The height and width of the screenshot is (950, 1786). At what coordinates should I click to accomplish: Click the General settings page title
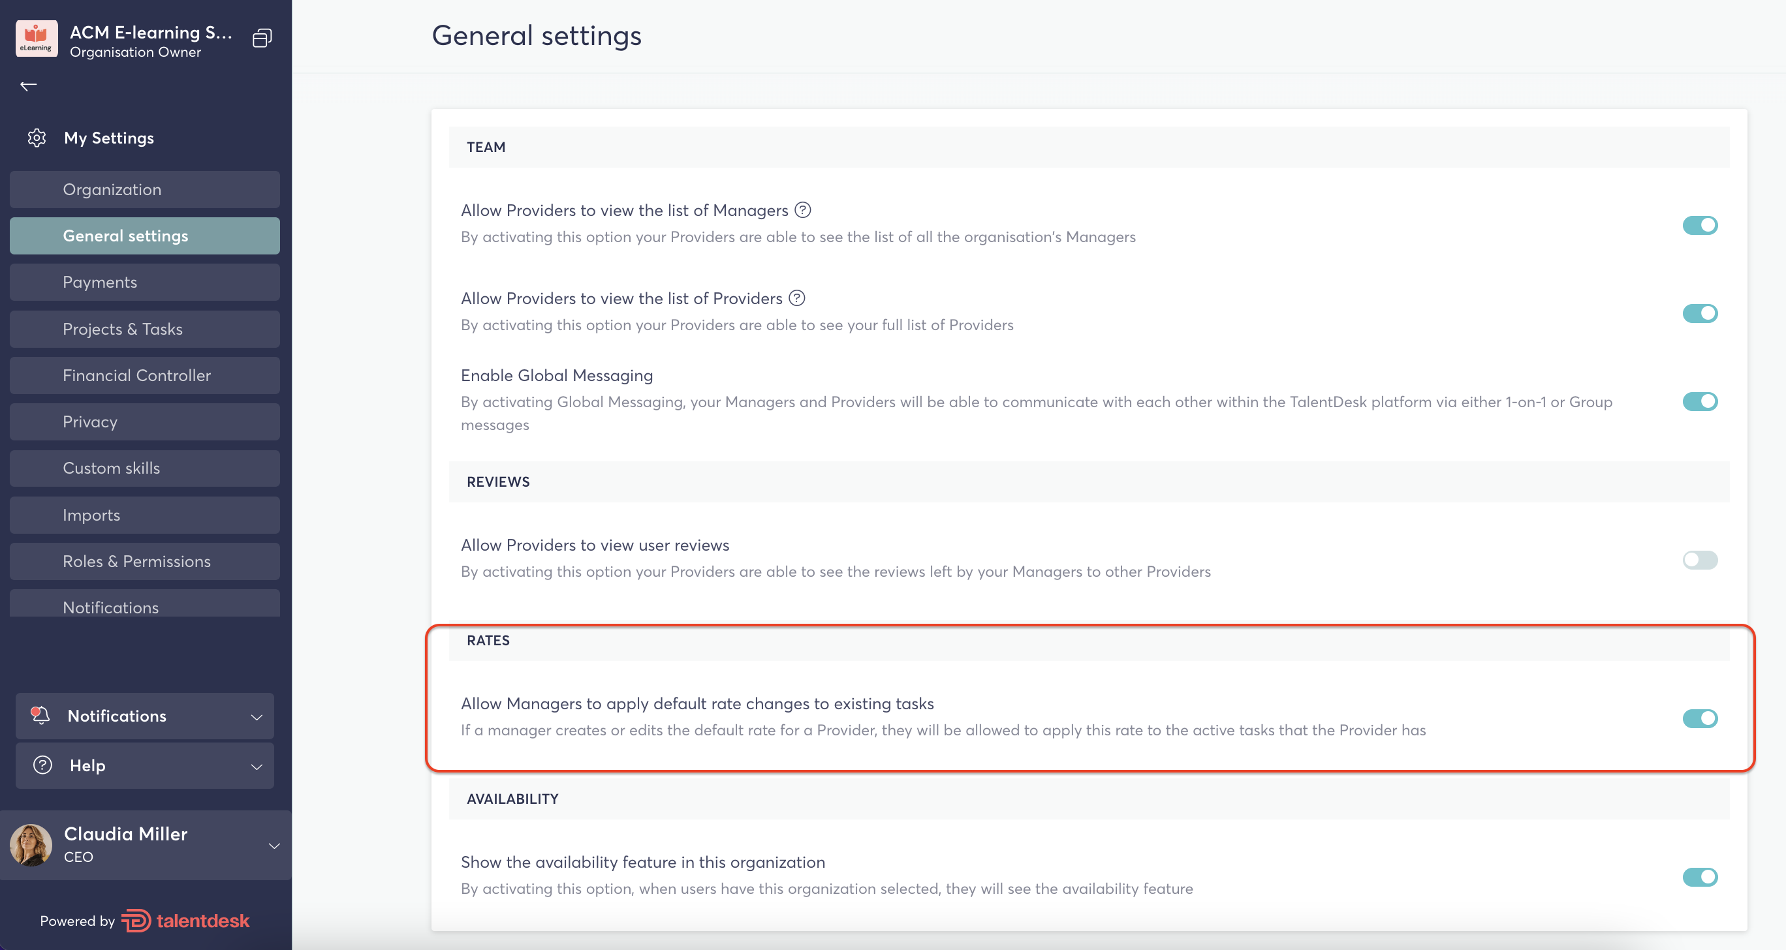[x=537, y=35]
